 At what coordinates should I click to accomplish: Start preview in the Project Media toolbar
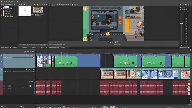35,5
